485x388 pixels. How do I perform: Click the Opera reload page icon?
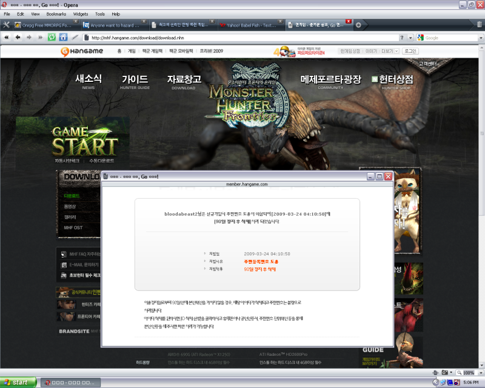[52, 37]
